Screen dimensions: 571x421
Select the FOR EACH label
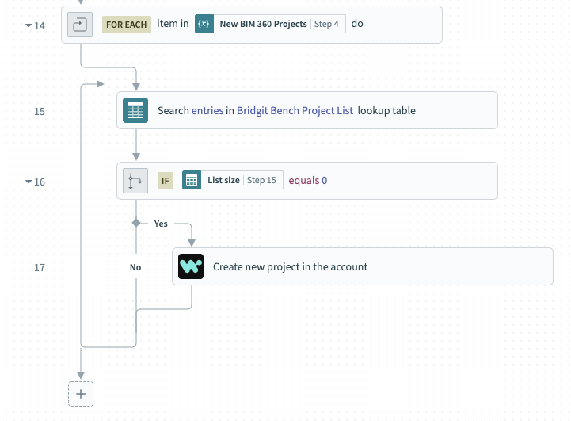[127, 25]
